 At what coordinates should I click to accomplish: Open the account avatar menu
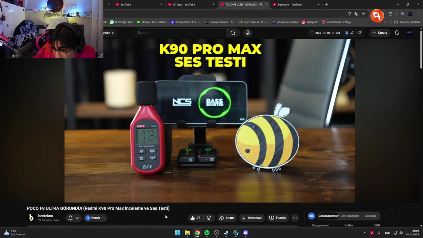tap(409, 33)
